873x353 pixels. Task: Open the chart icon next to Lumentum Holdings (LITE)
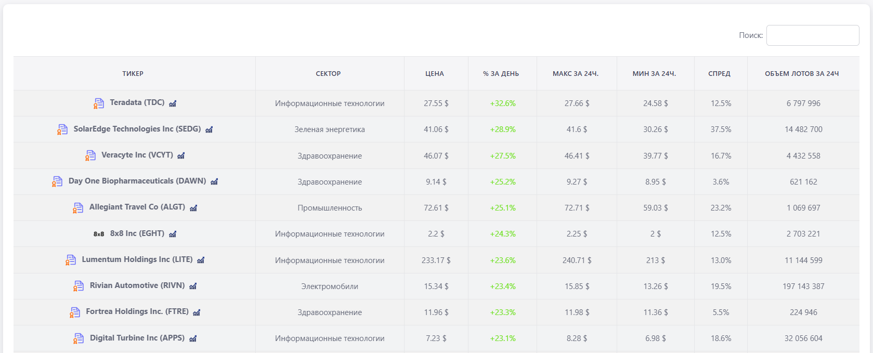pyautogui.click(x=201, y=260)
